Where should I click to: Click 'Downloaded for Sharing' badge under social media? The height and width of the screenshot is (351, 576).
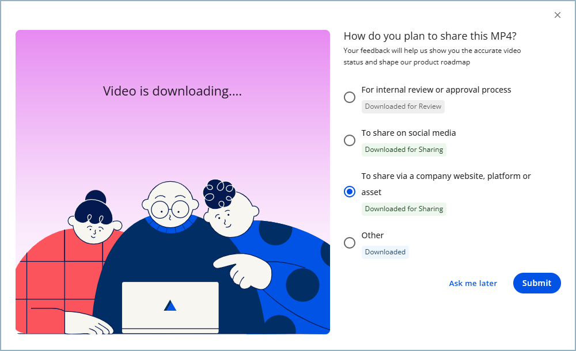(404, 150)
